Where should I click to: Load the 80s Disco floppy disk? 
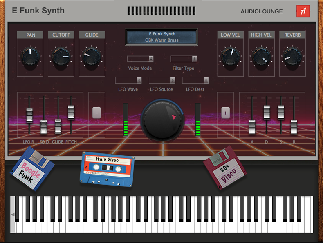[x=225, y=168]
